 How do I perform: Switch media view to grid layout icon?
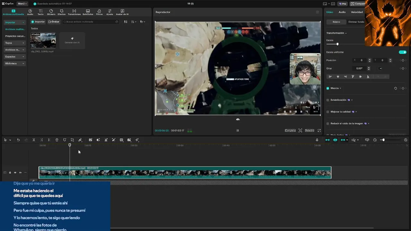pyautogui.click(x=126, y=22)
